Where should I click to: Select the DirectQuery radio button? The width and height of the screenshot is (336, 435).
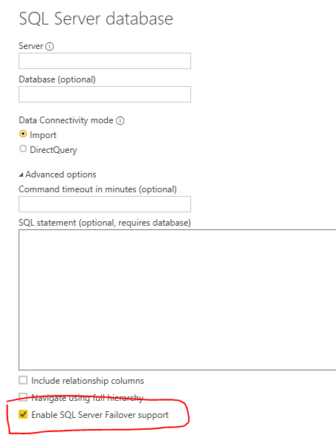23,149
